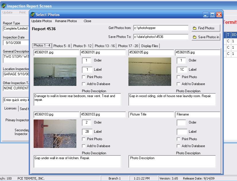Open the Display Files tab
The height and width of the screenshot is (181, 237).
(150, 46)
